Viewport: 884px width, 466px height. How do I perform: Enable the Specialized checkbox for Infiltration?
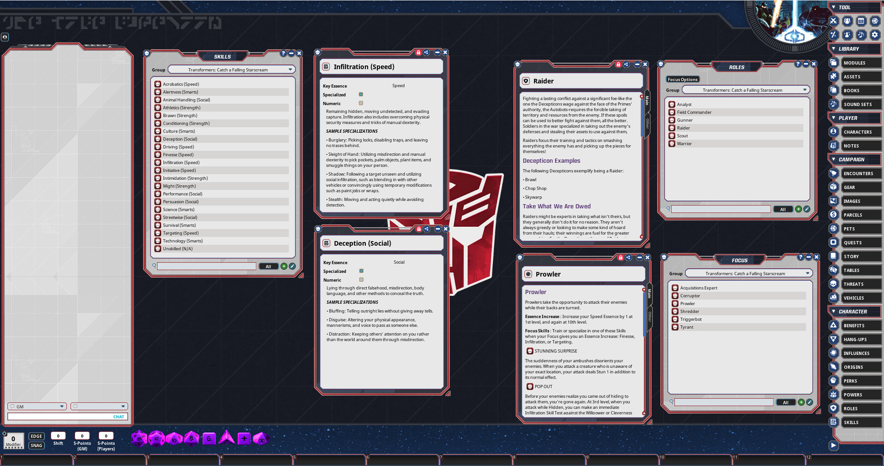[x=361, y=94]
